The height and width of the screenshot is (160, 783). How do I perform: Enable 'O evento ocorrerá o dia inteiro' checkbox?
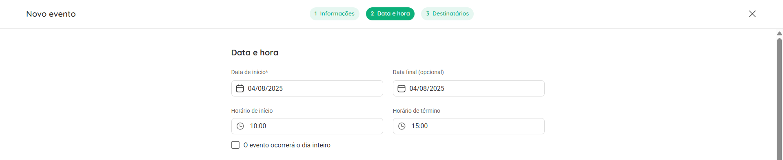click(235, 145)
